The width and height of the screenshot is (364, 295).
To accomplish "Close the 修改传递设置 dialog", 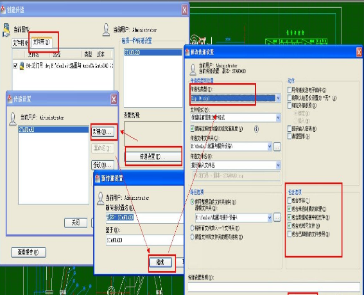I will 359,52.
